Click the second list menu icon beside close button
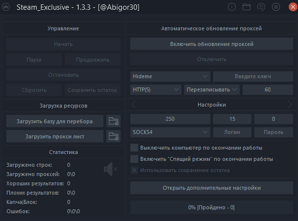Screen dimensions: 298x221 click(276, 7)
